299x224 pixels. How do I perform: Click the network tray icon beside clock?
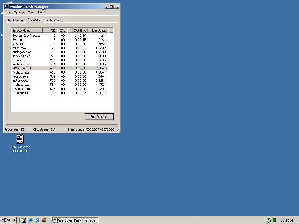(x=269, y=220)
